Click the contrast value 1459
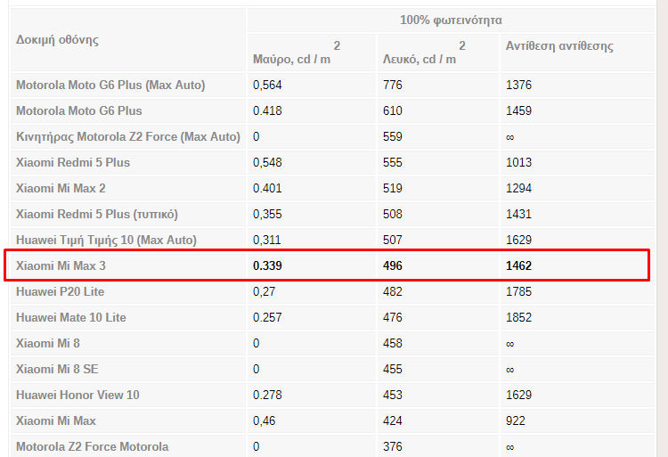668x457 pixels. coord(518,110)
